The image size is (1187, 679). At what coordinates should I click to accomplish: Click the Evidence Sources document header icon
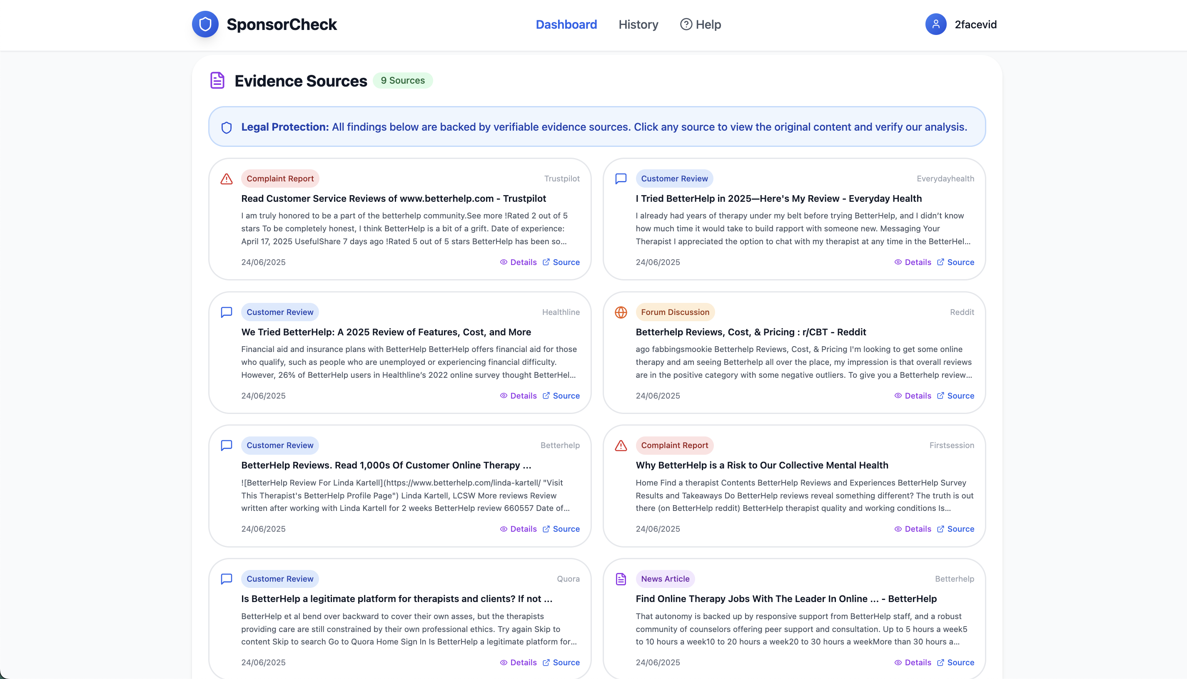217,81
